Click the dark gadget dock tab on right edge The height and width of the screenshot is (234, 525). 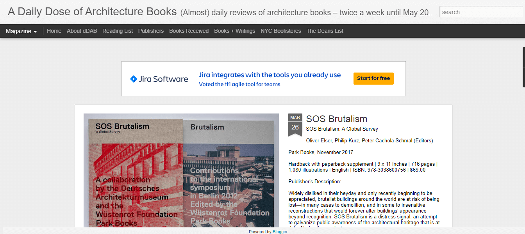[523, 67]
